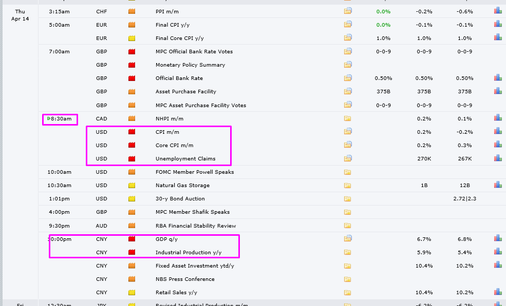Open detail folder for PPI m/m

(348, 11)
